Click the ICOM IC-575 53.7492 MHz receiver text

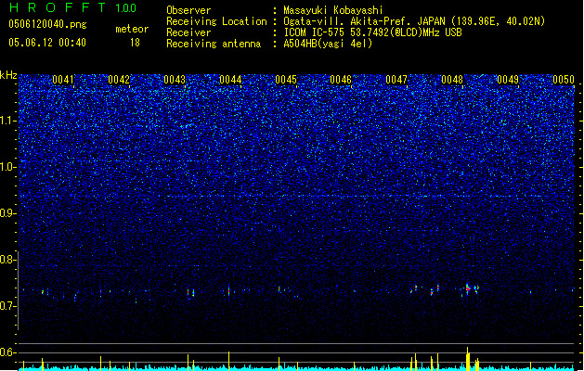click(373, 32)
